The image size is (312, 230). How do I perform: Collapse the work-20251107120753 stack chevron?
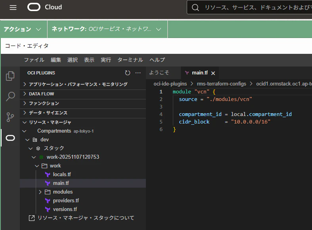(34, 157)
